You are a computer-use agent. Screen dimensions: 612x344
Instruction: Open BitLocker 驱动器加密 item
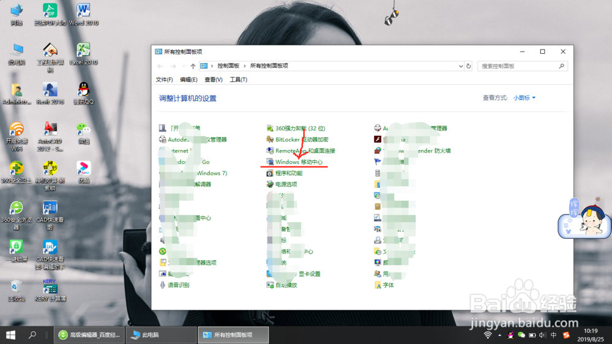pos(297,140)
